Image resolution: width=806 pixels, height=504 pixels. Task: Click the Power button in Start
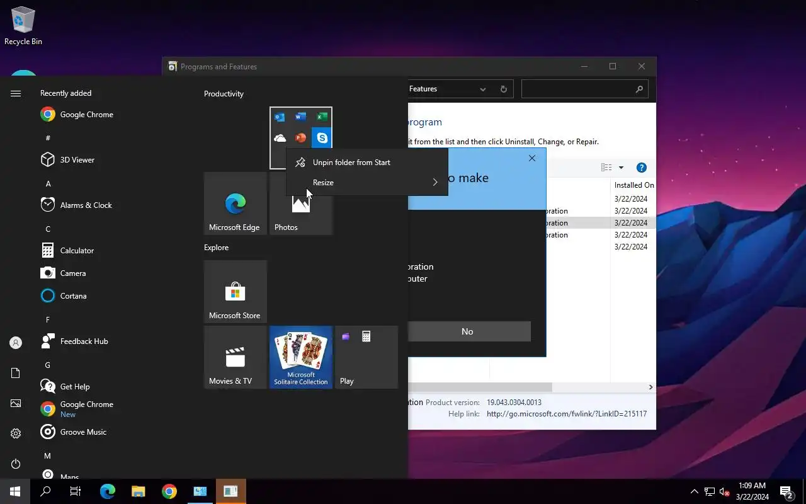(16, 464)
